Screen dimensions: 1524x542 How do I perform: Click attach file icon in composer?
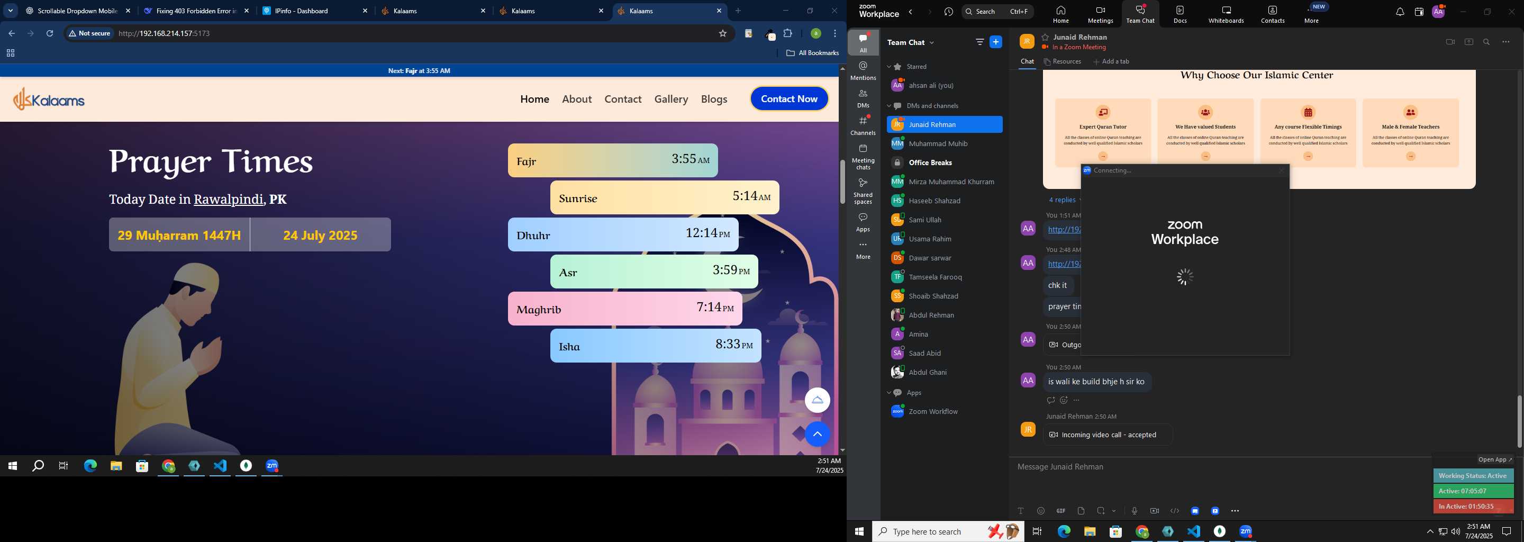pyautogui.click(x=1081, y=511)
